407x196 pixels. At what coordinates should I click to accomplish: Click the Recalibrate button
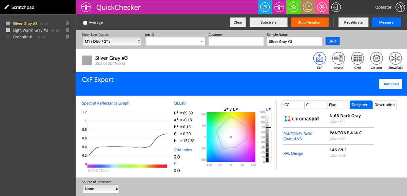coord(353,22)
